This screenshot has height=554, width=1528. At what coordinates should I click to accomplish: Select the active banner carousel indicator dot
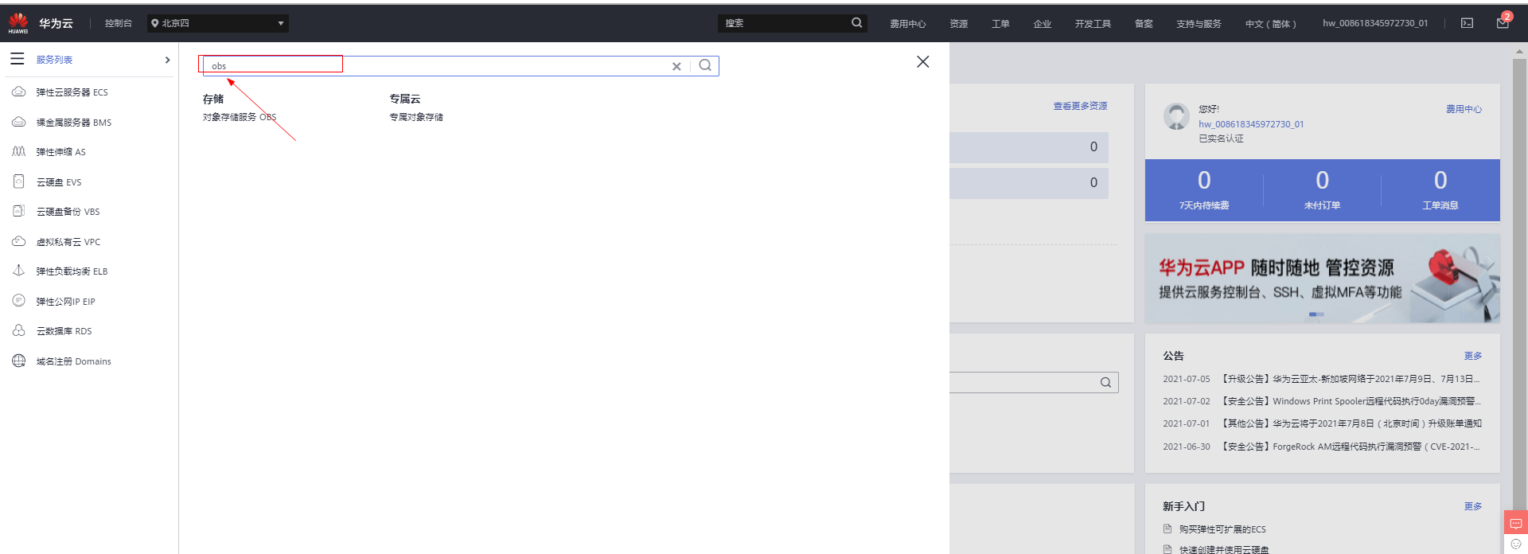[x=1312, y=314]
